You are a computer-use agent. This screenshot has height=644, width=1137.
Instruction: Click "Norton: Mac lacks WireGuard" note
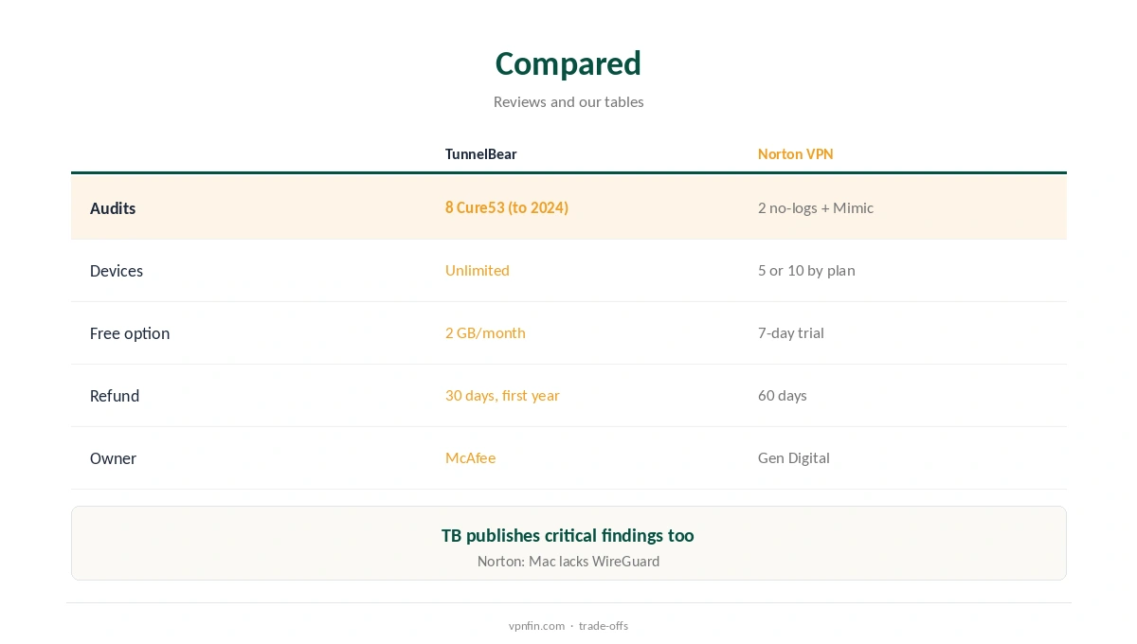pyautogui.click(x=568, y=561)
